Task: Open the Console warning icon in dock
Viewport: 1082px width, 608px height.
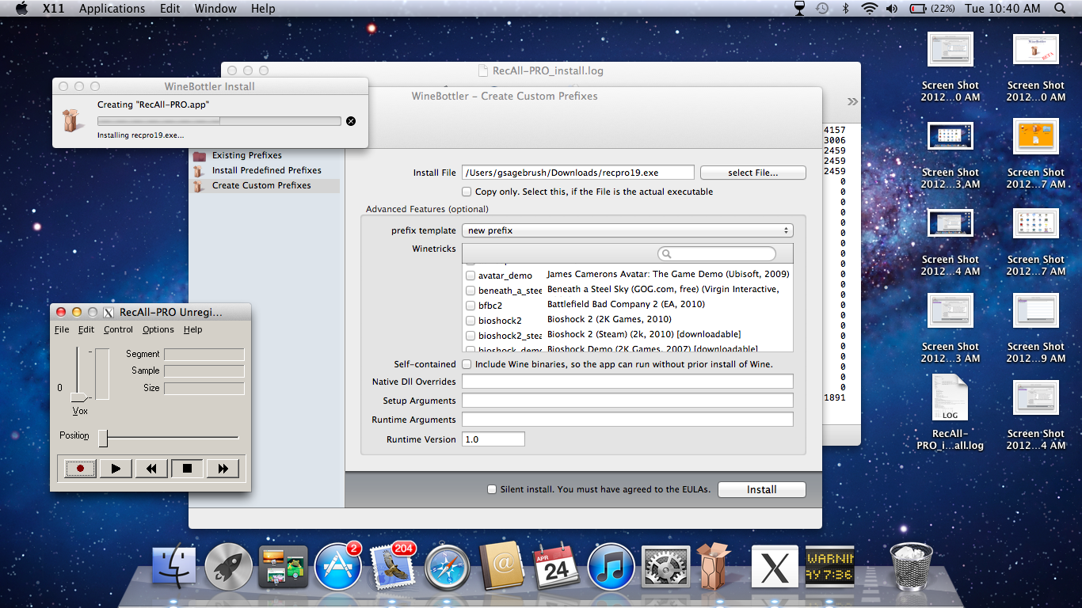Action: pyautogui.click(x=829, y=567)
